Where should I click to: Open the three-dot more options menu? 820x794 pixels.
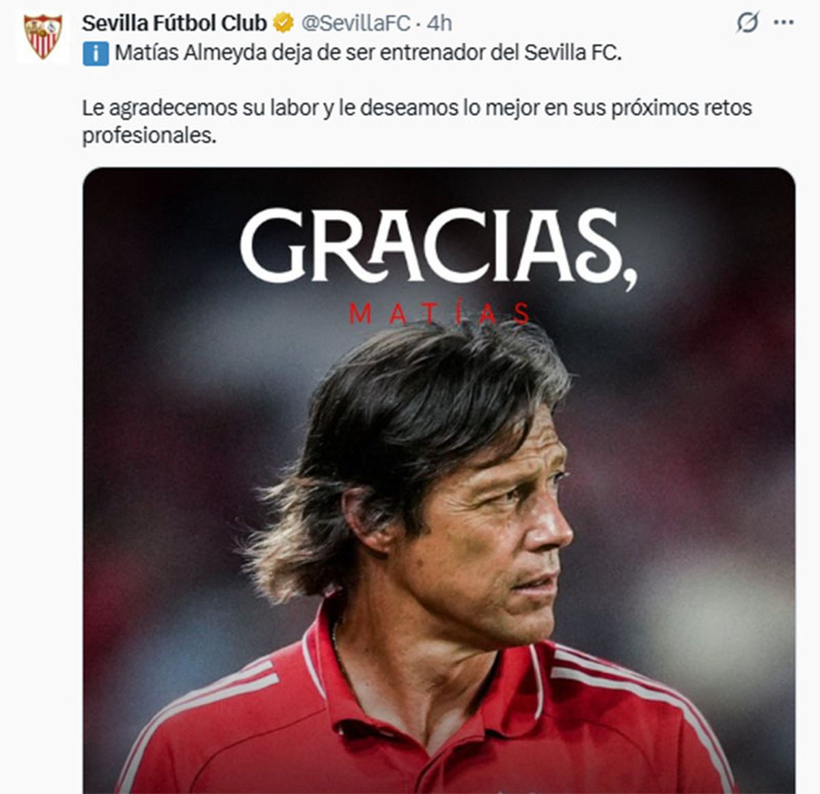783,23
